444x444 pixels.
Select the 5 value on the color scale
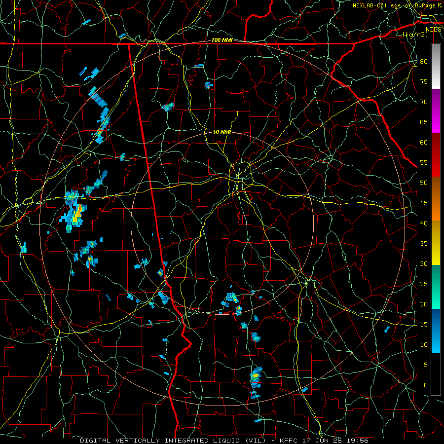[x=426, y=365]
